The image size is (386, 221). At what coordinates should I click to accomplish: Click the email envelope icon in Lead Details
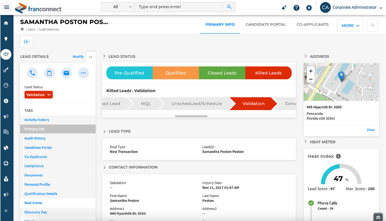(x=66, y=73)
